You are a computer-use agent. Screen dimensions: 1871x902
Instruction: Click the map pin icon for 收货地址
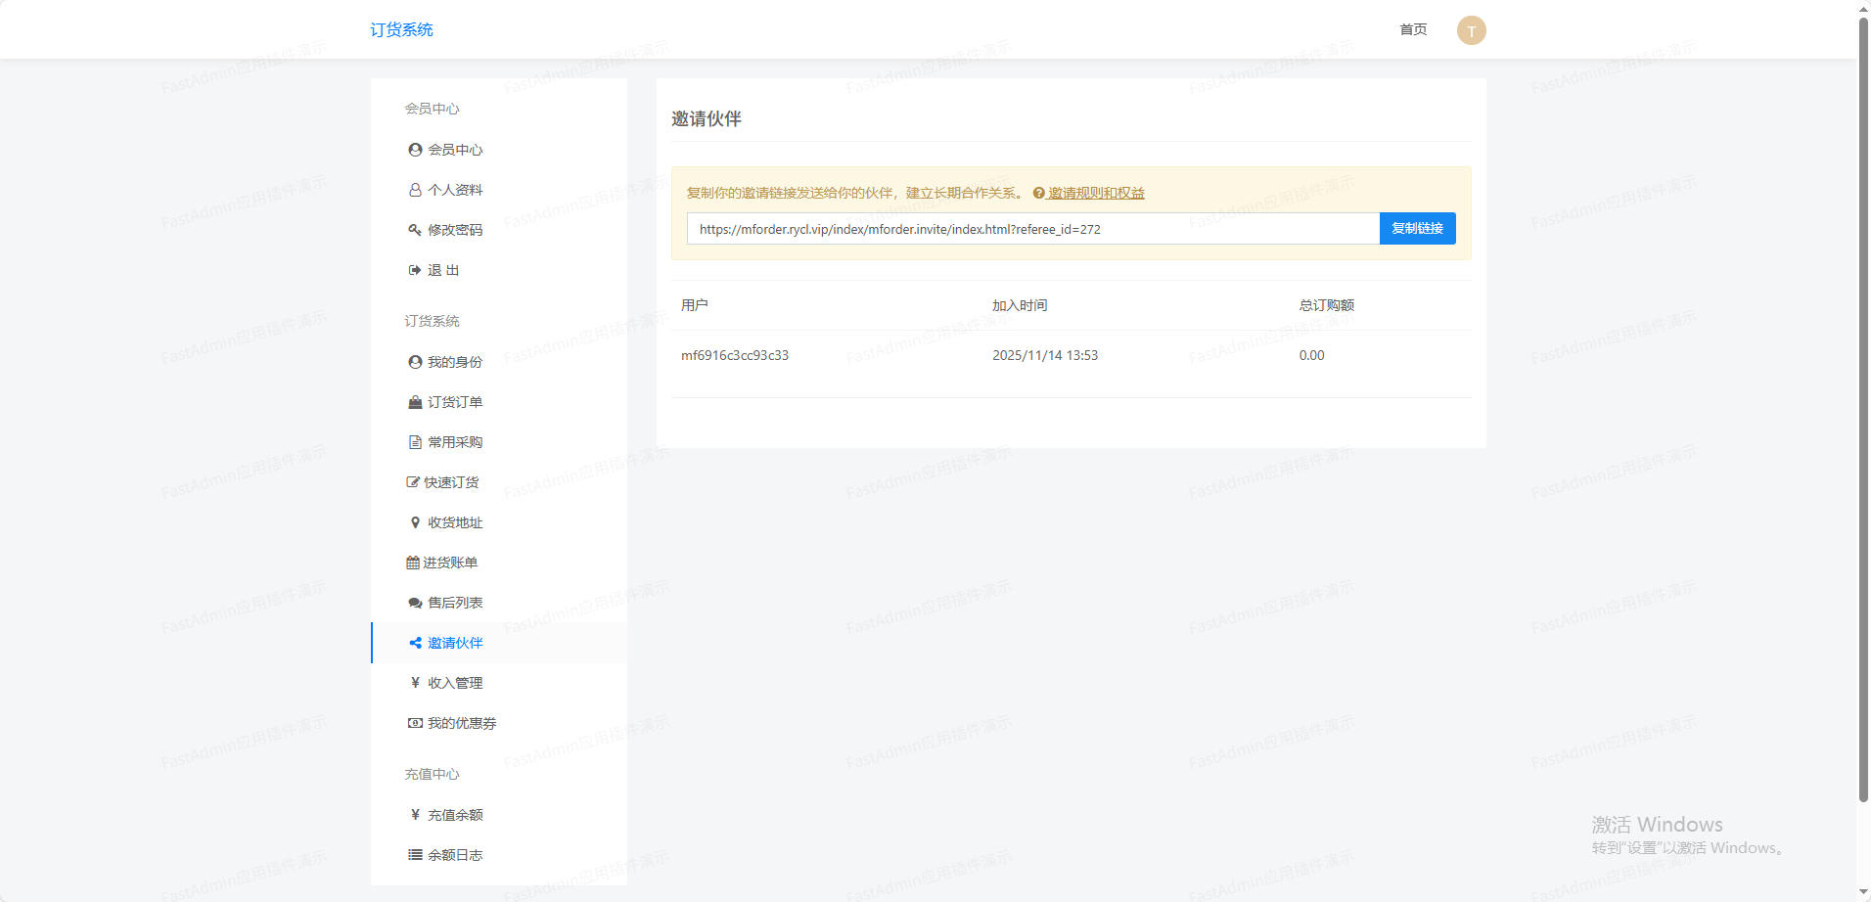click(x=415, y=522)
